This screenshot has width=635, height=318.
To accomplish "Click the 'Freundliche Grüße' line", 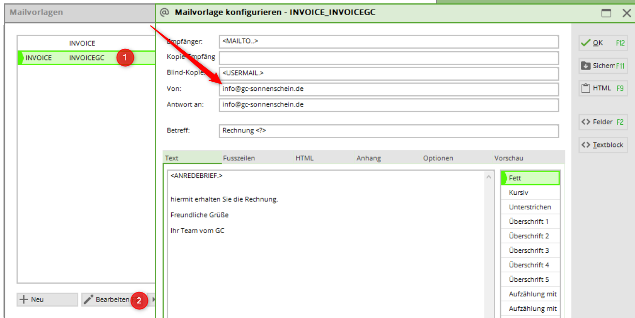I will (199, 215).
